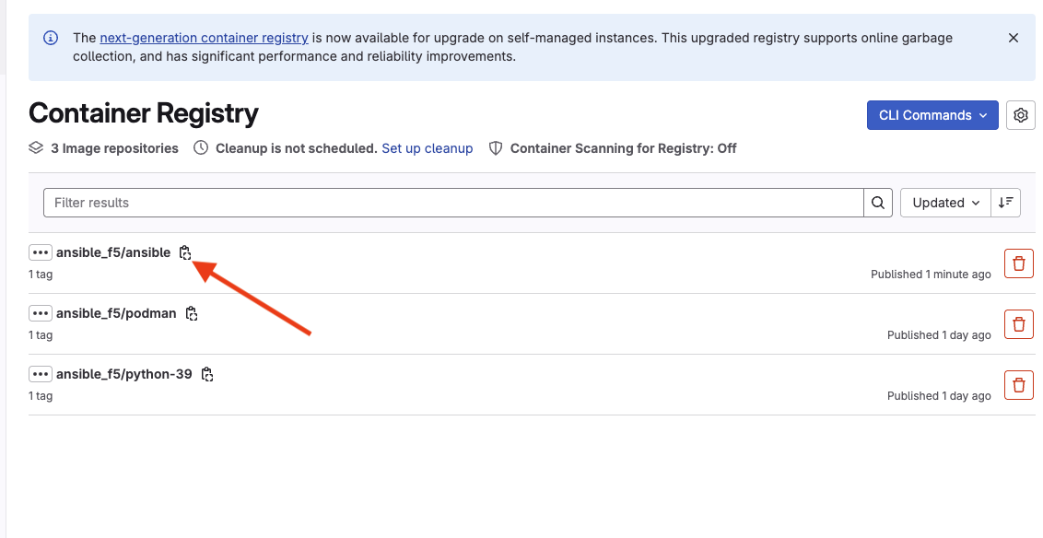The width and height of the screenshot is (1043, 538).
Task: Open container registry settings gear
Action: 1020,115
